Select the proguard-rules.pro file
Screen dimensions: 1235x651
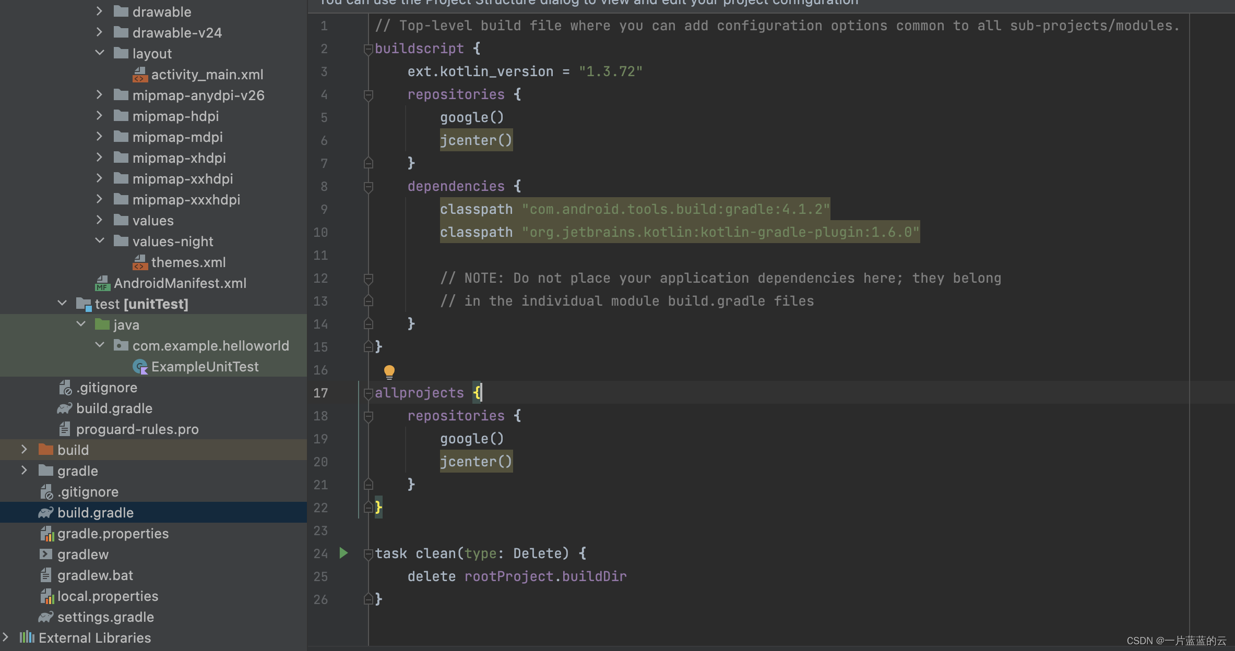(137, 429)
